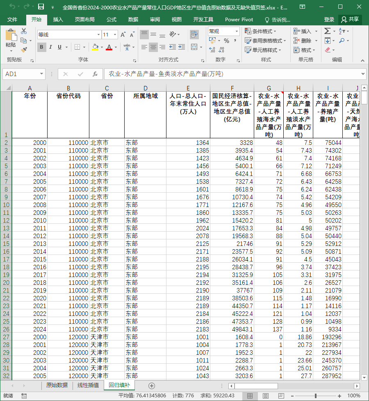The width and height of the screenshot is (369, 401).
Task: Click the Wrap Text icon
Action: click(x=194, y=34)
